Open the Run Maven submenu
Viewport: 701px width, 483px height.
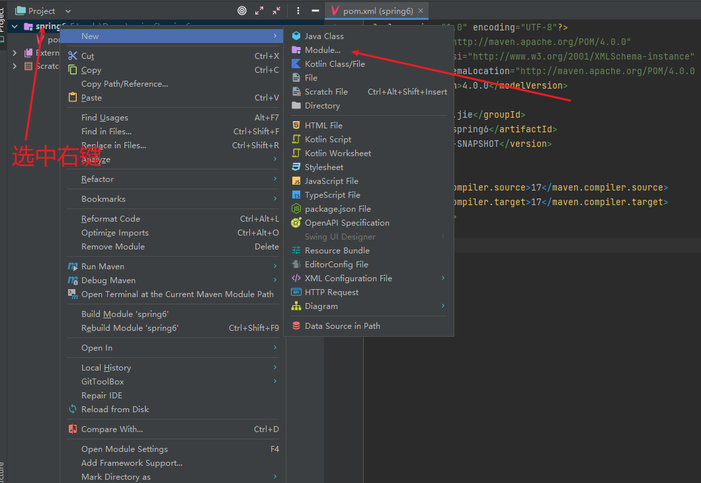tap(172, 267)
